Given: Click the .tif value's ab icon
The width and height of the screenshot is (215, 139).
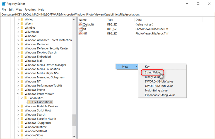Looking at the screenshot, I should pyautogui.click(x=80, y=29).
